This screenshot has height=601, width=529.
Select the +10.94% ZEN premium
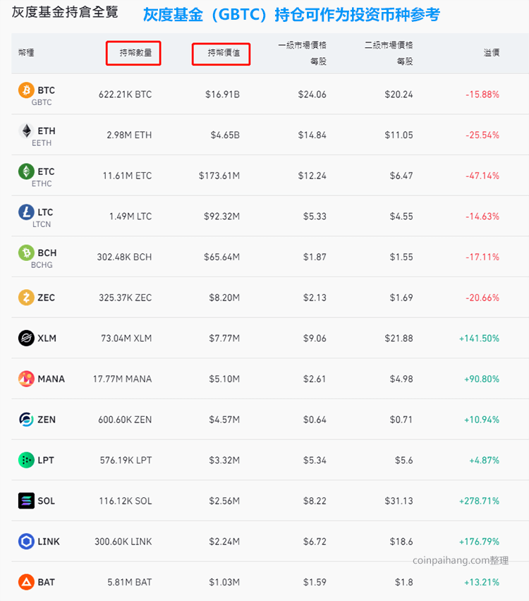[482, 419]
